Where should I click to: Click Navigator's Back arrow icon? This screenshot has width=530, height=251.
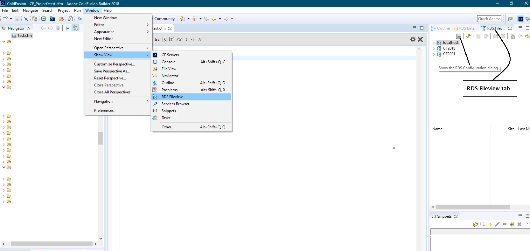click(x=43, y=28)
